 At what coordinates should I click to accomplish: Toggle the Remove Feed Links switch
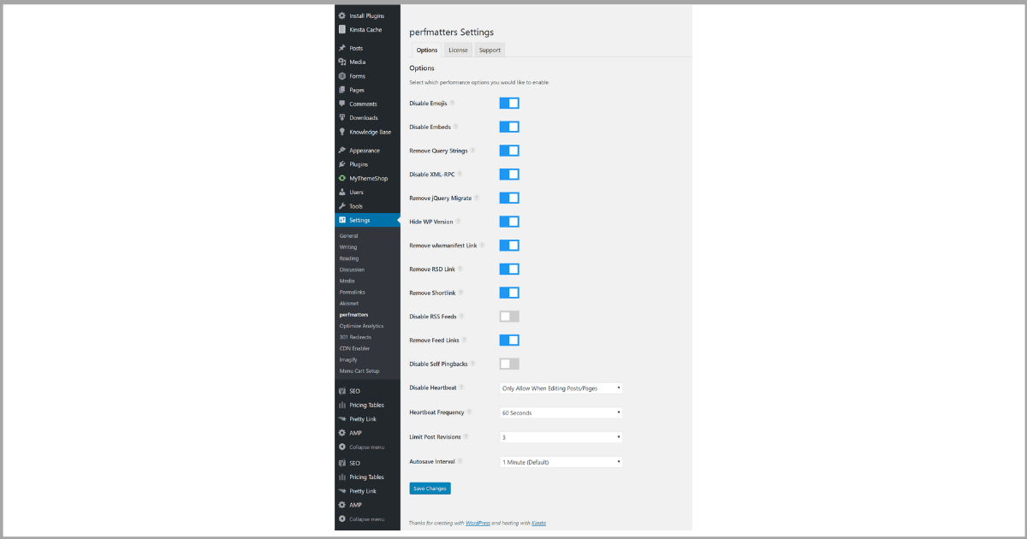[509, 340]
